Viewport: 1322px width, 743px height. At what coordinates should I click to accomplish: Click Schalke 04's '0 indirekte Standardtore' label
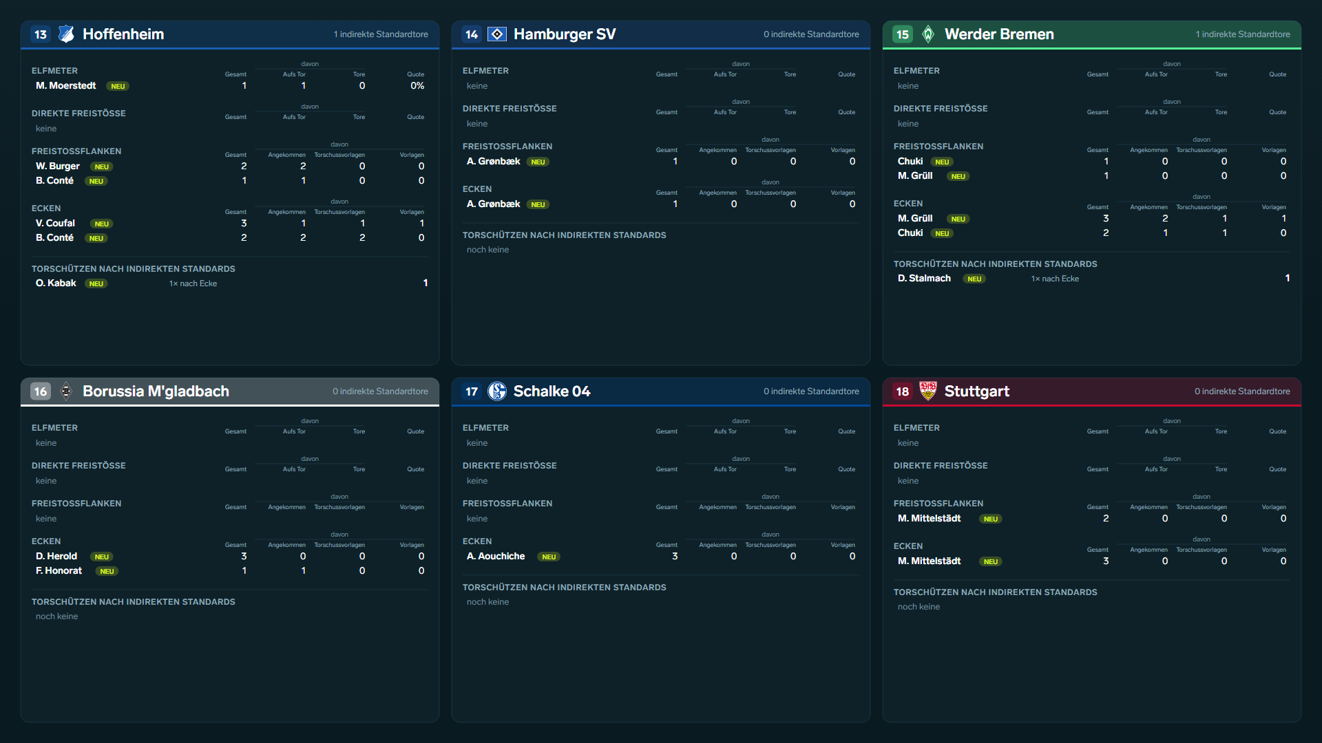pyautogui.click(x=811, y=391)
